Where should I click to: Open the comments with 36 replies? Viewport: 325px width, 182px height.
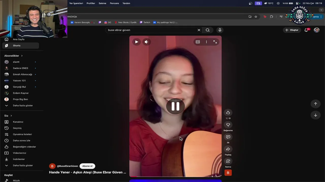228,137
